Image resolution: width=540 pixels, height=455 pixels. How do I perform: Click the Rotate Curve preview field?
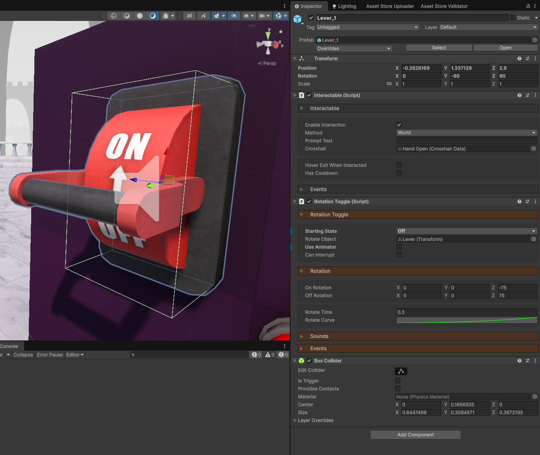coord(467,320)
